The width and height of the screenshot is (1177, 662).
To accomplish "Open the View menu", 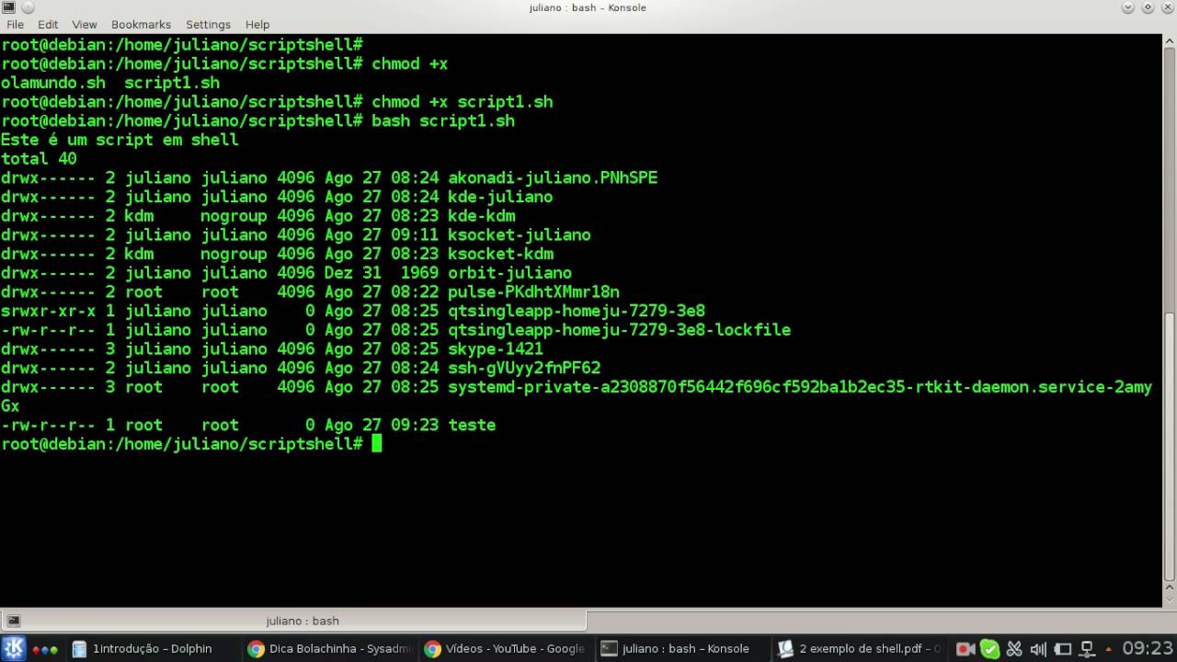I will 84,25.
